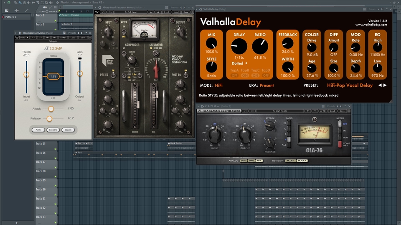Toggle the magnet snap icon in Playlist toolbar
Viewport: 401px width, 225px height.
click(9, 2)
